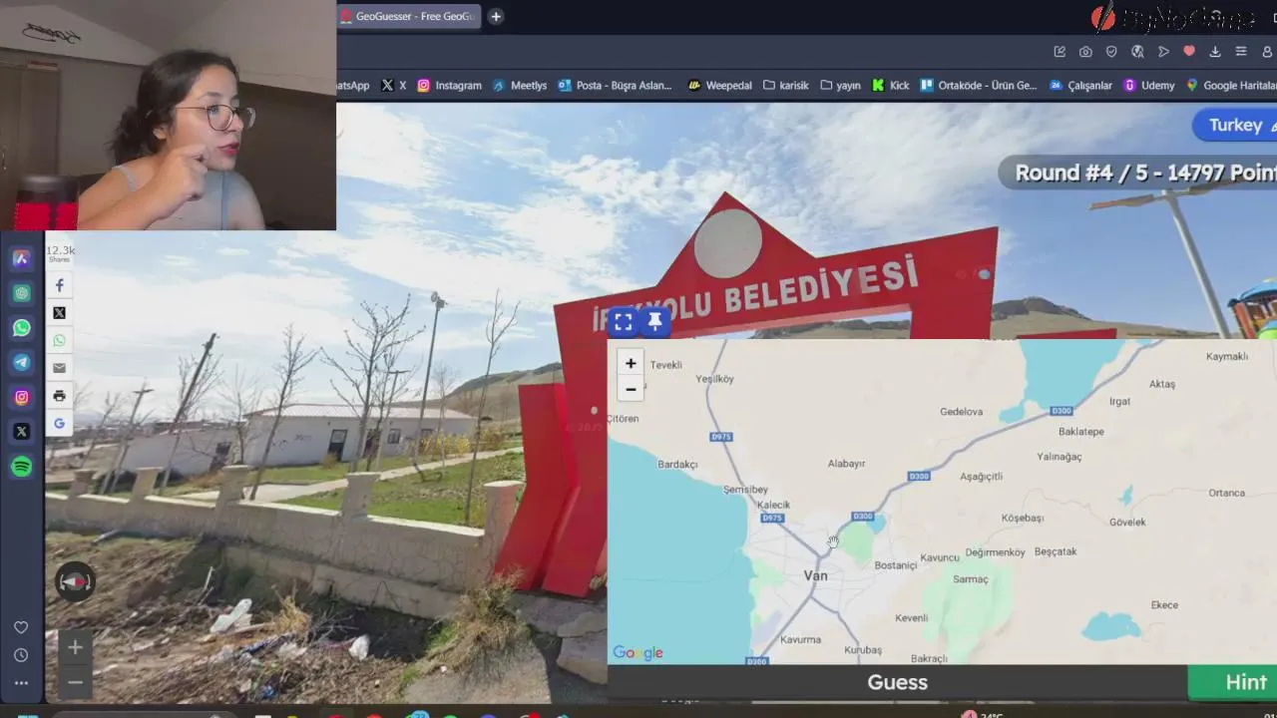Open Aria AI in Opera sidebar
This screenshot has height=718, width=1277.
[22, 259]
